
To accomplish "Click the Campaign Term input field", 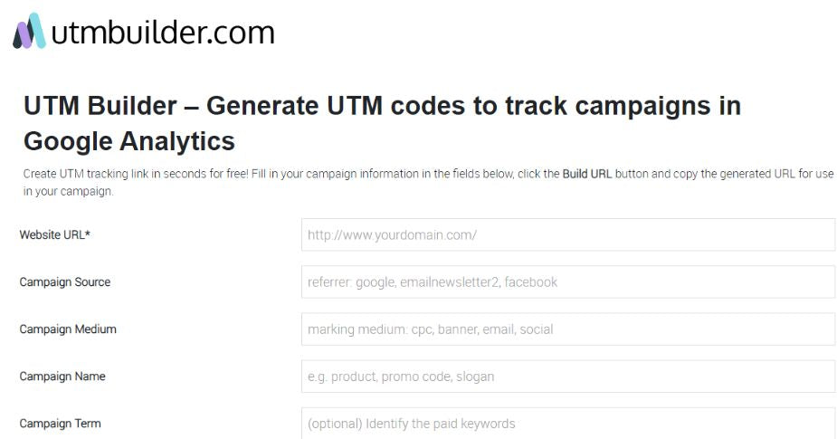I will (567, 423).
